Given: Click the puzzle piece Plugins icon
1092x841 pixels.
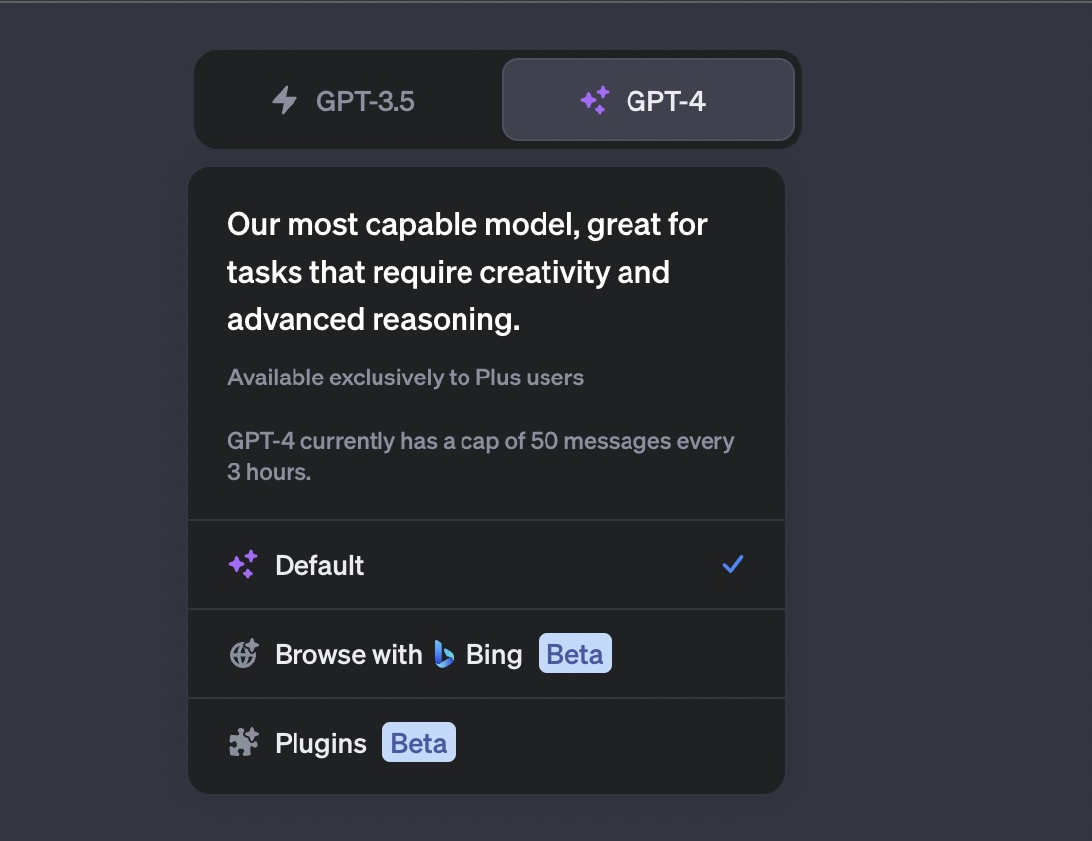Looking at the screenshot, I should tap(243, 743).
